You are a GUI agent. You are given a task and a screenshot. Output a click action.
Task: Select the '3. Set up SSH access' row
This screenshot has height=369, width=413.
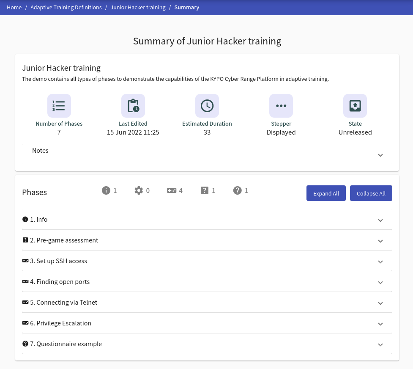tap(207, 261)
